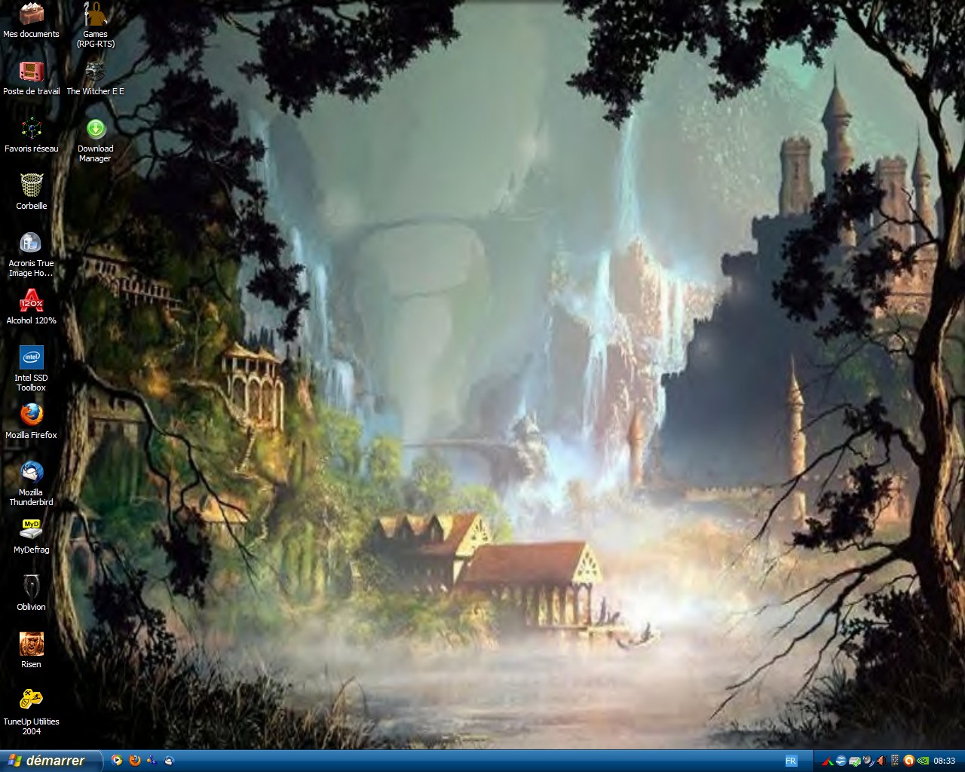Click the remote control tray icon
Image resolution: width=965 pixels, height=772 pixels.
click(x=895, y=761)
